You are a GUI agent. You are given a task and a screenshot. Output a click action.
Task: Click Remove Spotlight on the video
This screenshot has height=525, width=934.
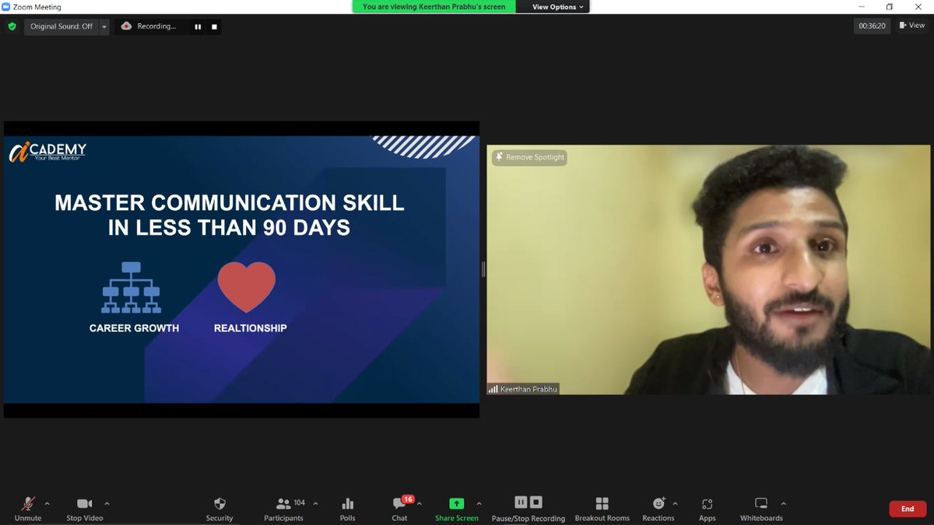pos(529,157)
